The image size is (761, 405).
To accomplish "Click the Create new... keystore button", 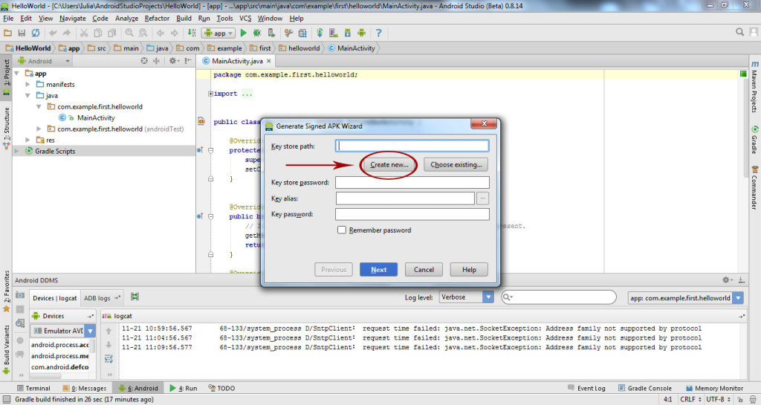I will (389, 165).
